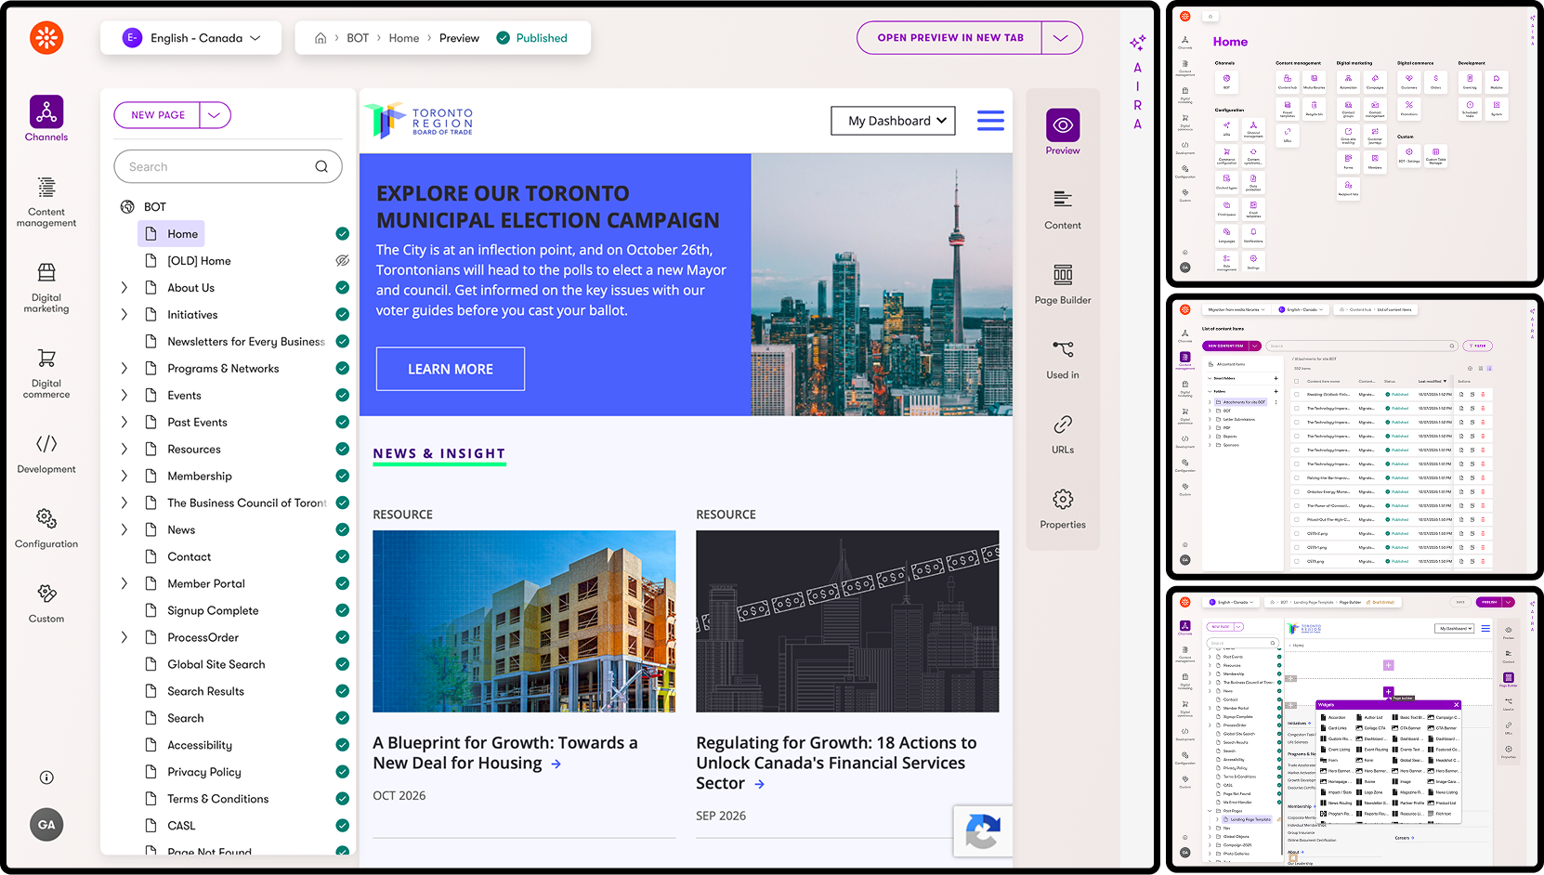This screenshot has width=1544, height=875.
Task: Open Custom section in the sidebar
Action: tap(46, 604)
